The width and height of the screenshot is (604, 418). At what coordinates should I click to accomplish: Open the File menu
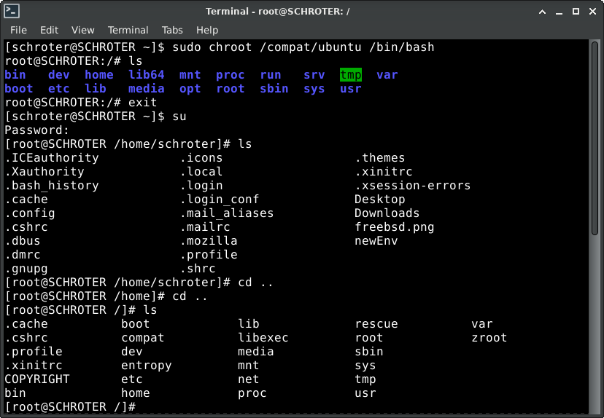pyautogui.click(x=18, y=30)
